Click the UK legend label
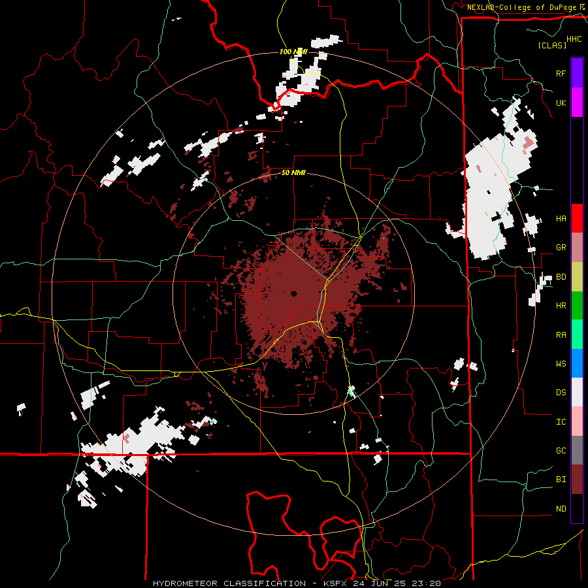588x588 pixels. pyautogui.click(x=561, y=103)
